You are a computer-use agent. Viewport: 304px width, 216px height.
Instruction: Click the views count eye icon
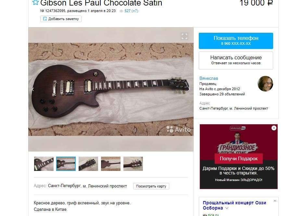tap(121, 11)
